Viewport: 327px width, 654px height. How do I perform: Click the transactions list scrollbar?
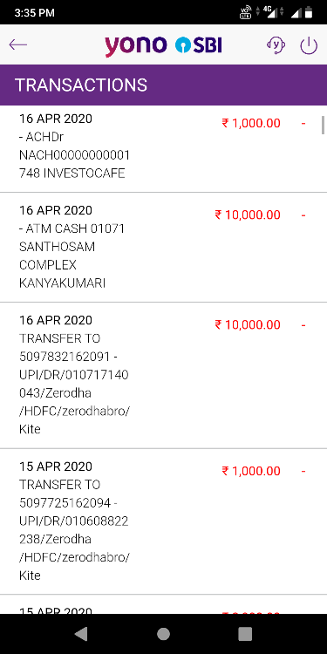[323, 126]
